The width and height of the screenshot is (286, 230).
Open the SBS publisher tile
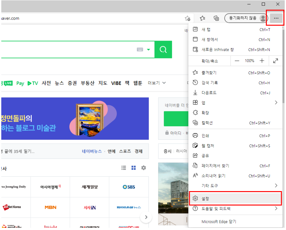point(129,187)
